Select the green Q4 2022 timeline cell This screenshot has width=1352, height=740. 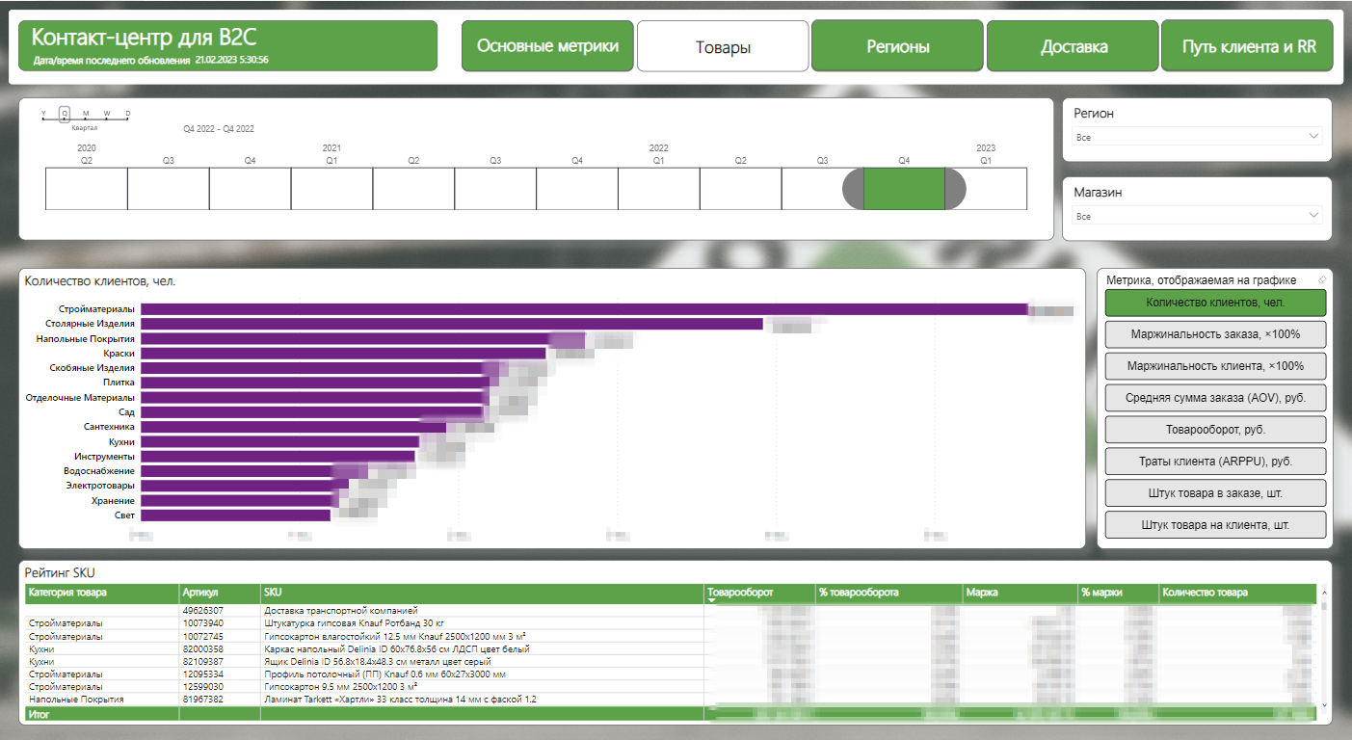pos(904,189)
